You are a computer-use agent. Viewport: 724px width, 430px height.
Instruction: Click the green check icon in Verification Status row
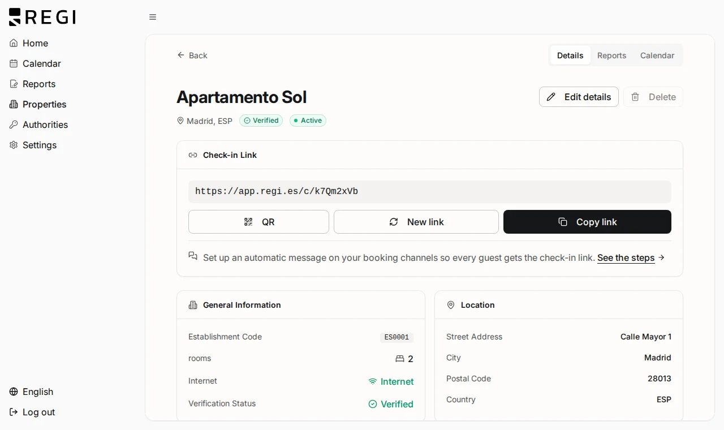coord(373,404)
